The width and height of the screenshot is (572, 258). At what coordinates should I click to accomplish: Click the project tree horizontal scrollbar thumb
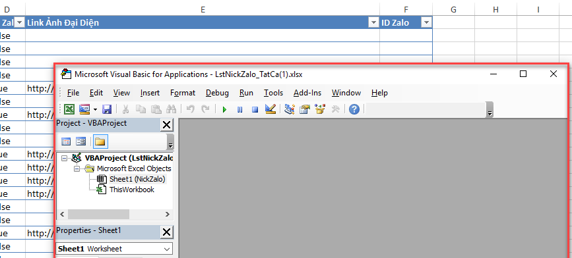point(98,214)
